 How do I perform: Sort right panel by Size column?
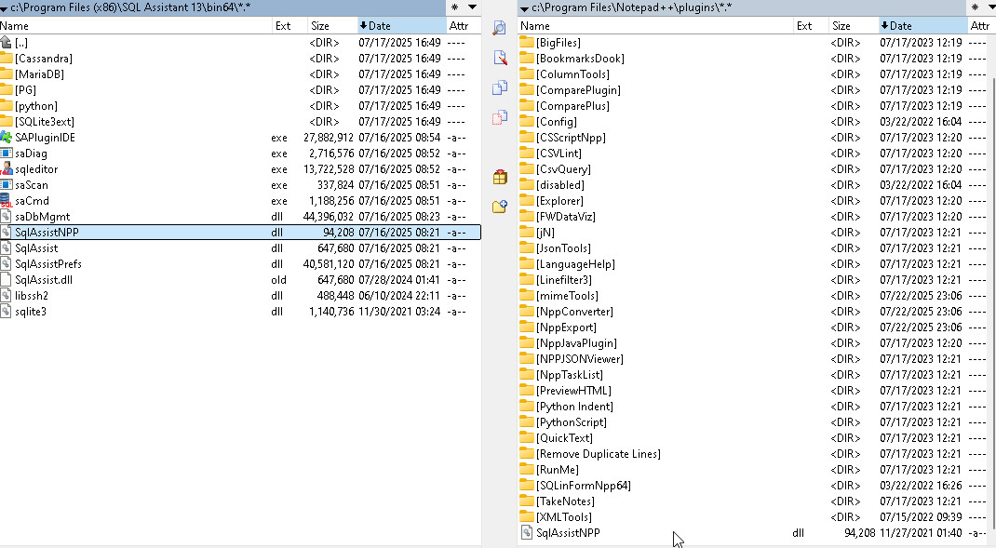click(x=854, y=26)
